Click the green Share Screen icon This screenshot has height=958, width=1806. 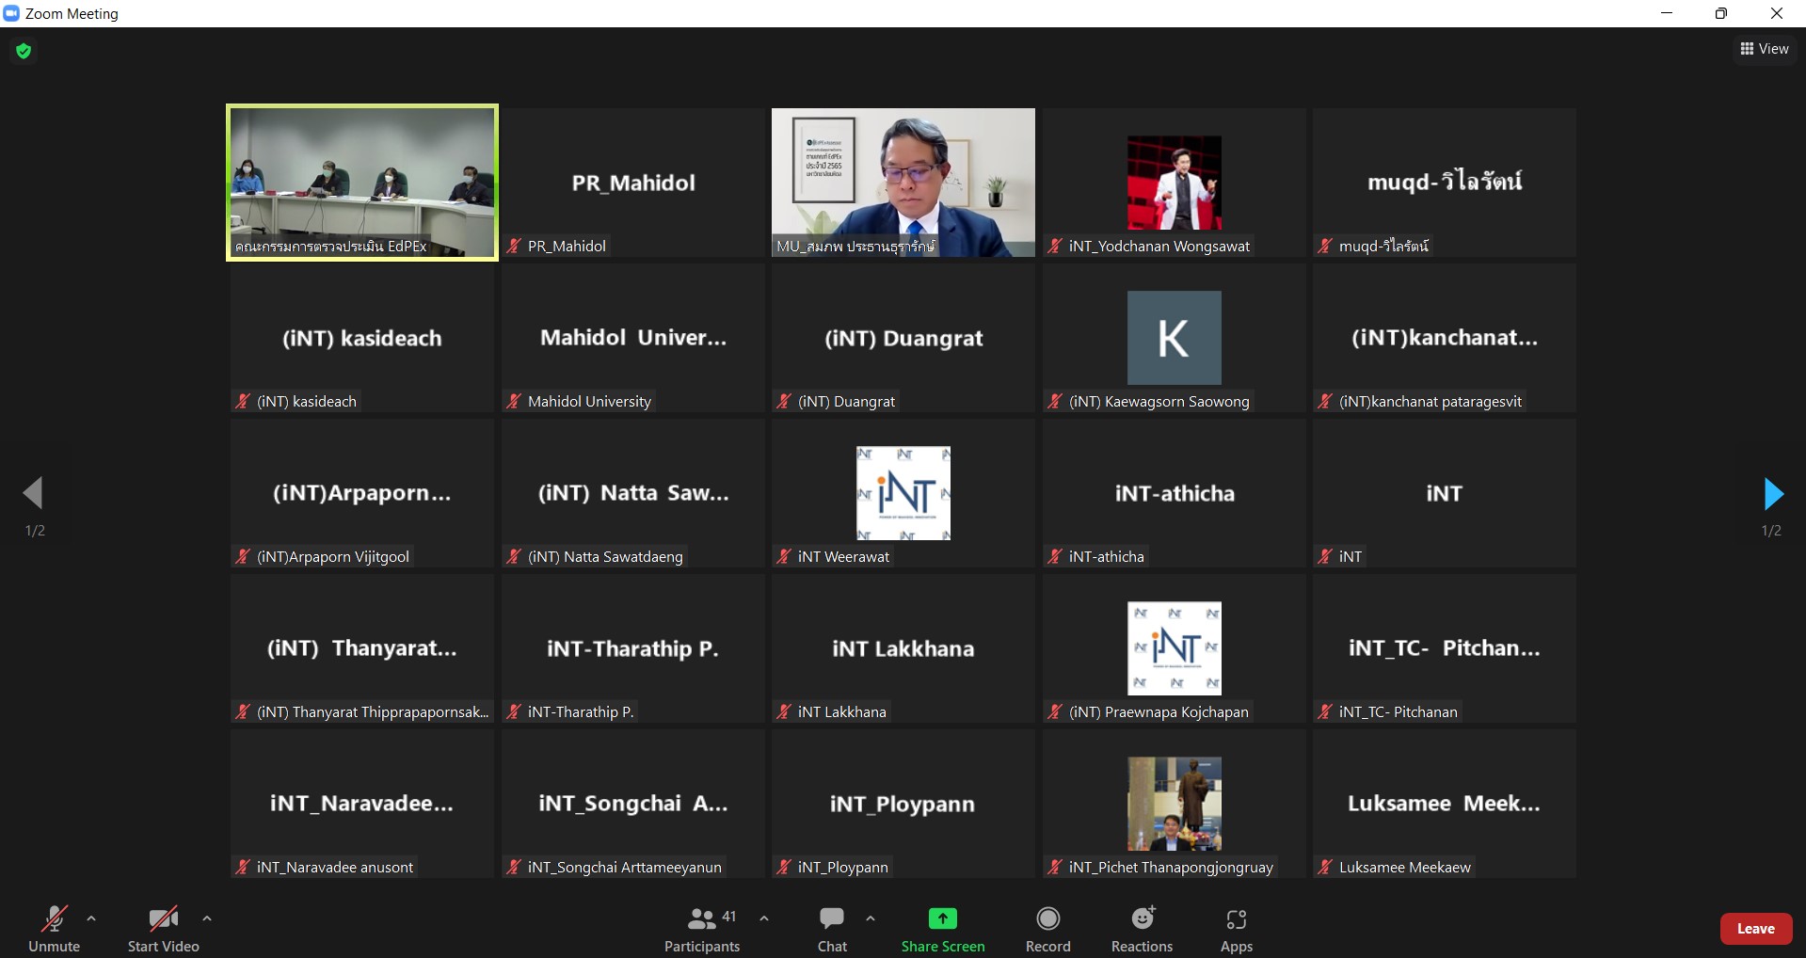[942, 918]
